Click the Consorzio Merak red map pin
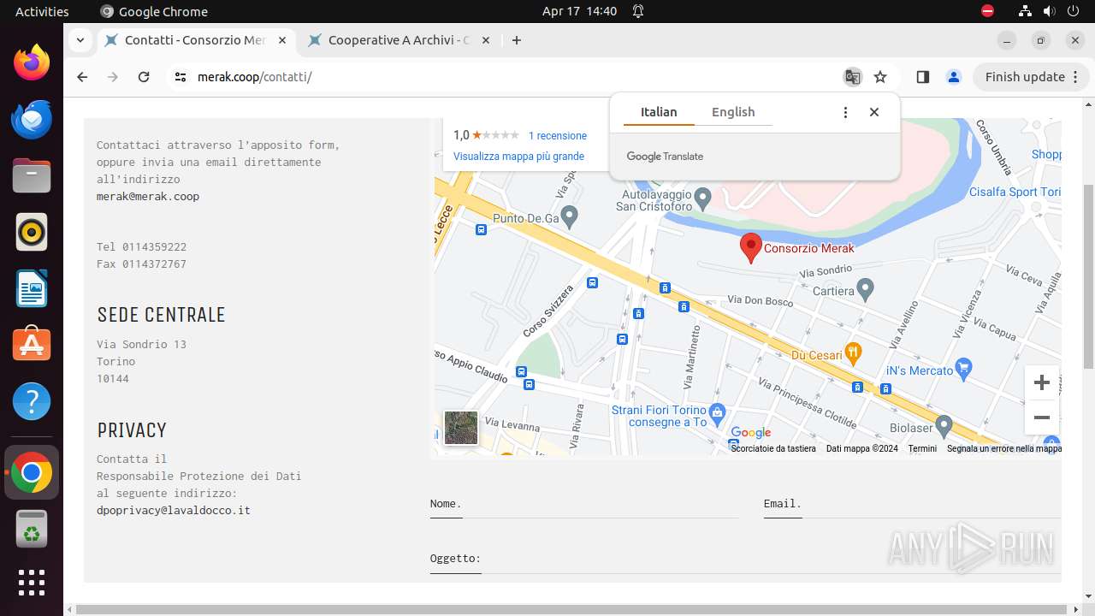The image size is (1095, 616). tap(750, 248)
